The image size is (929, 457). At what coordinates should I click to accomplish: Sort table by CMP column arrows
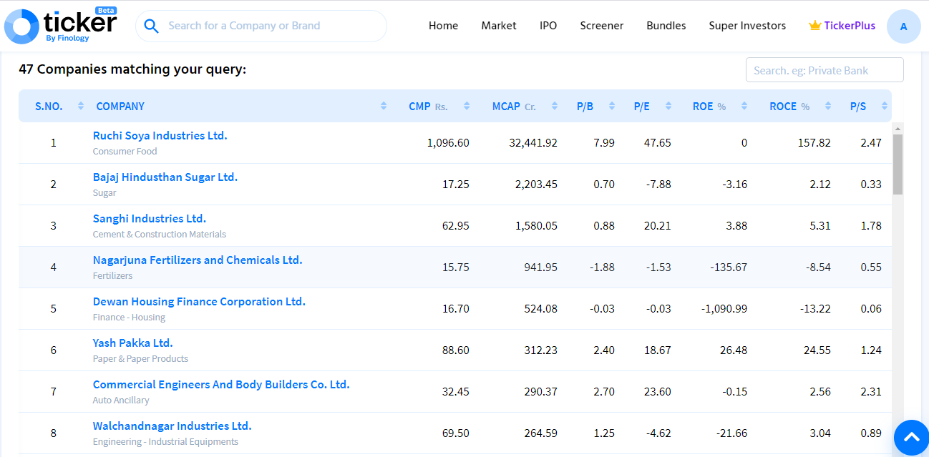point(467,106)
